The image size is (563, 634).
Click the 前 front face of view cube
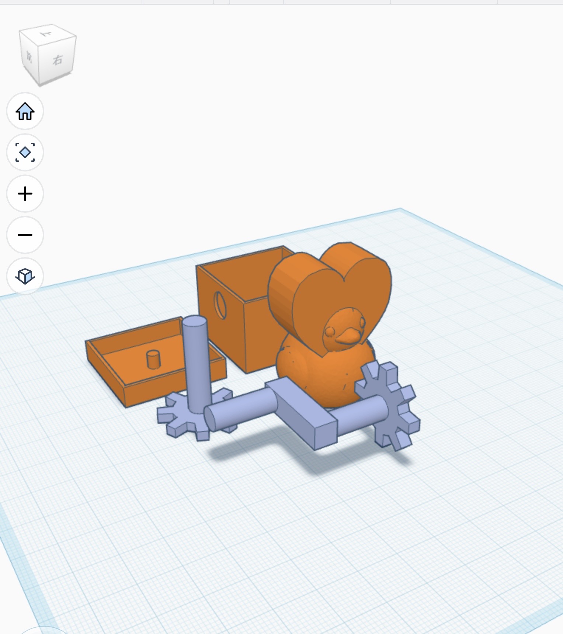[29, 56]
